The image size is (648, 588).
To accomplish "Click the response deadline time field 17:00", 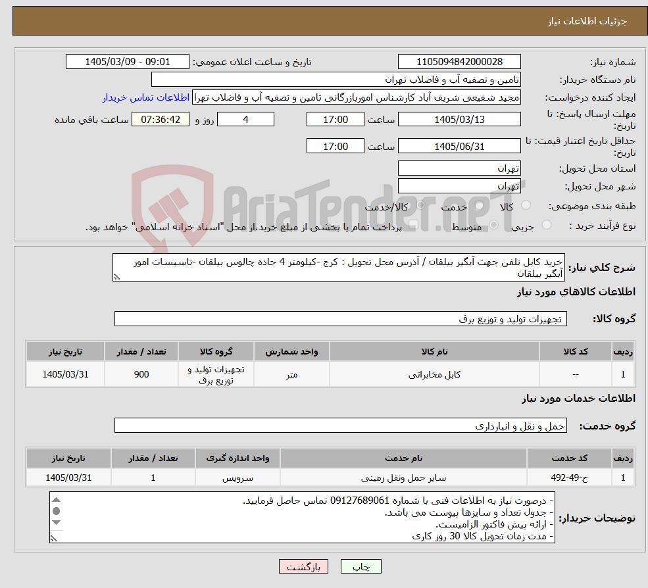I will coord(335,120).
